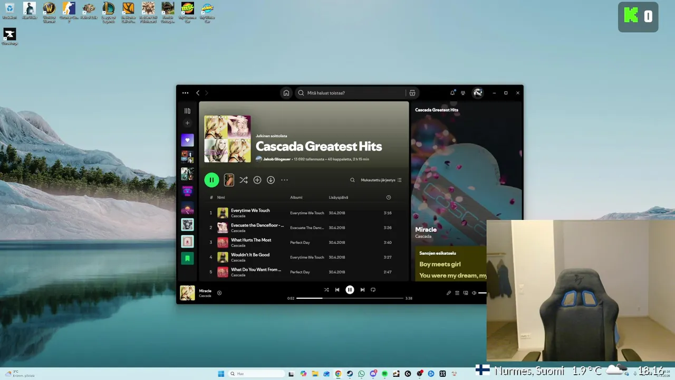Open more options for the playlist
The height and width of the screenshot is (380, 675).
[x=284, y=180]
